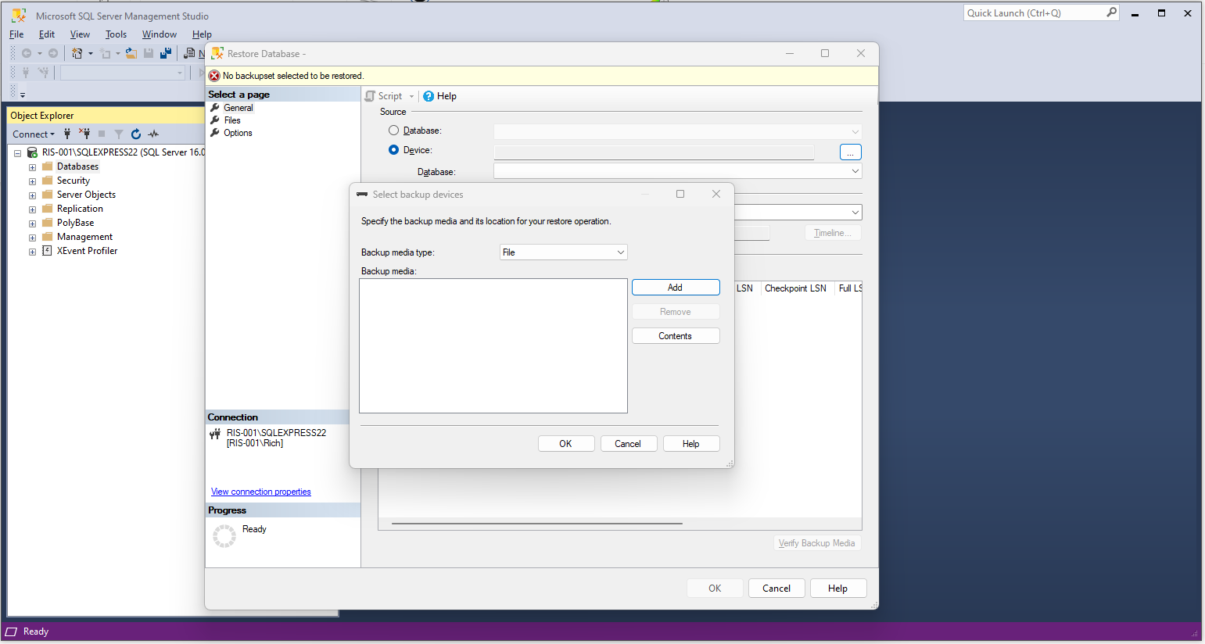
Task: Click OK in Select backup devices dialog
Action: (x=566, y=444)
